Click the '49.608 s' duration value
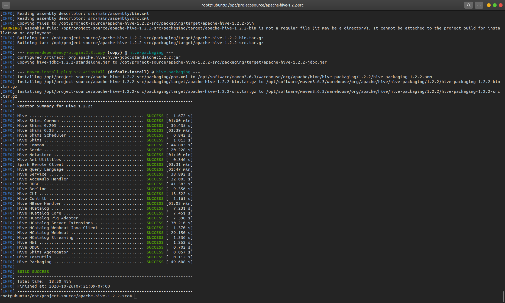 [181, 262]
